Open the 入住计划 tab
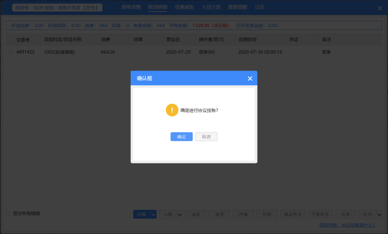388x234 pixels. (x=211, y=7)
